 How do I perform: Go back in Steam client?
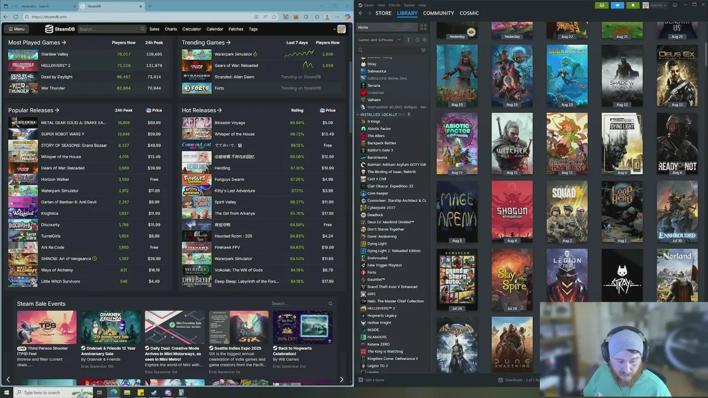361,13
